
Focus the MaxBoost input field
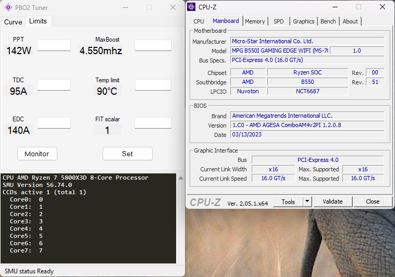(x=153, y=45)
